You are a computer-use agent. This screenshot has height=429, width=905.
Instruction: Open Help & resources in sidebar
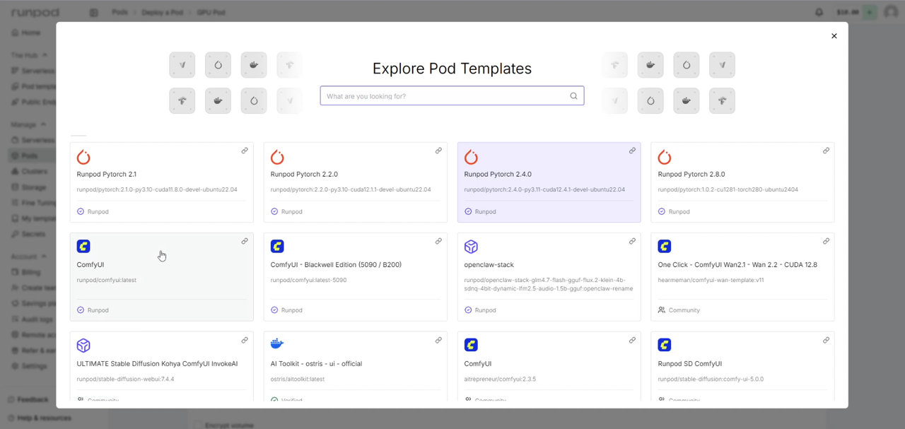click(40, 418)
